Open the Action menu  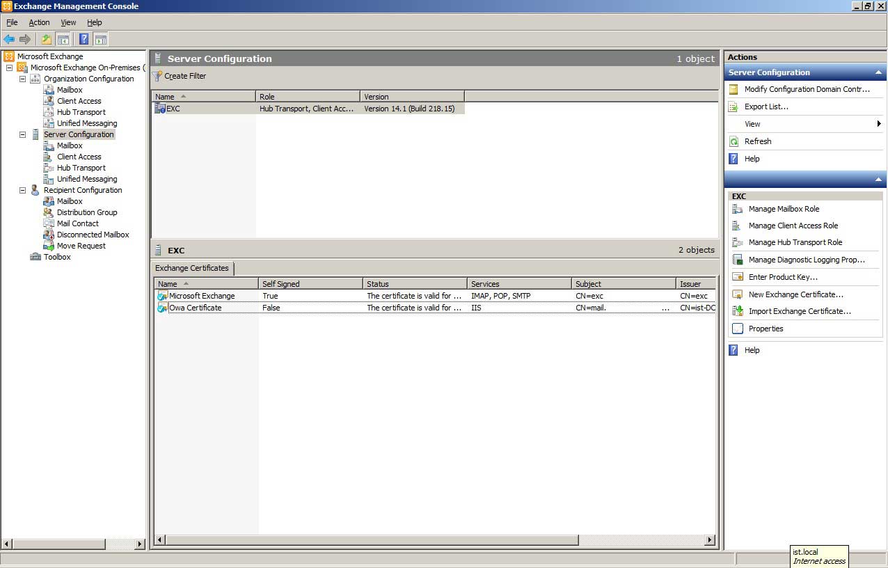click(39, 22)
